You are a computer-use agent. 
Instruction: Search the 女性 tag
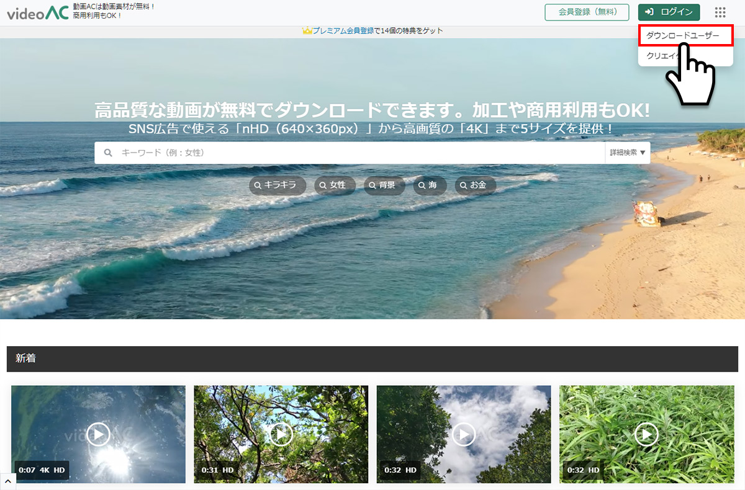335,185
